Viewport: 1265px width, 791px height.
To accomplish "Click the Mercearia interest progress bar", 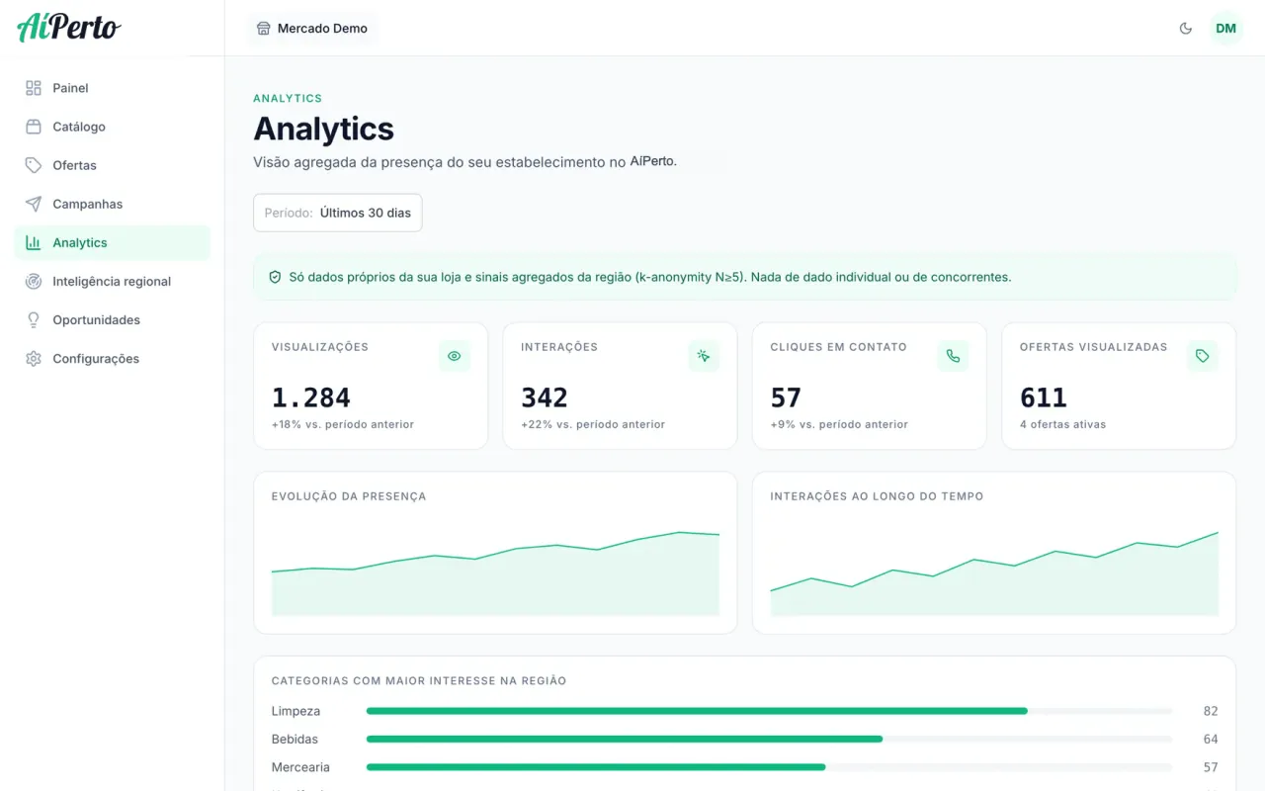I will [770, 767].
